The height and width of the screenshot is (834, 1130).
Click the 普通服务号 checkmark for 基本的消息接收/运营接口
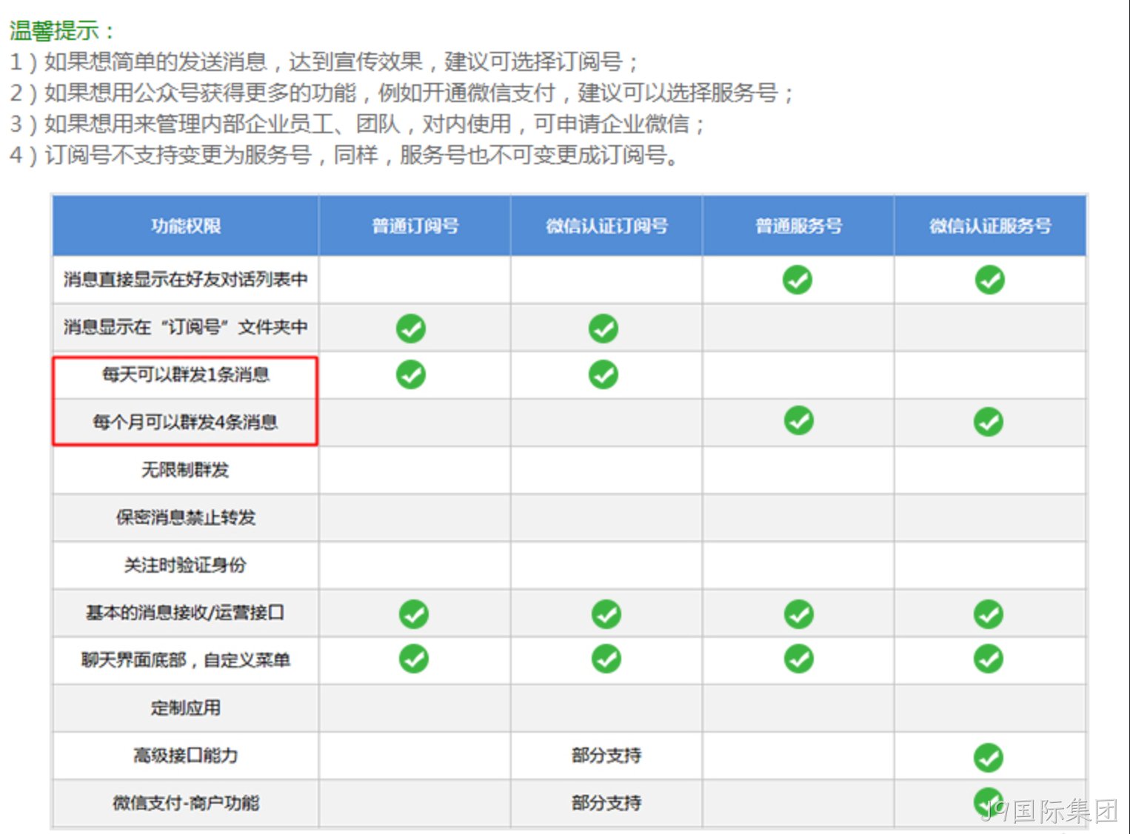[x=799, y=614]
